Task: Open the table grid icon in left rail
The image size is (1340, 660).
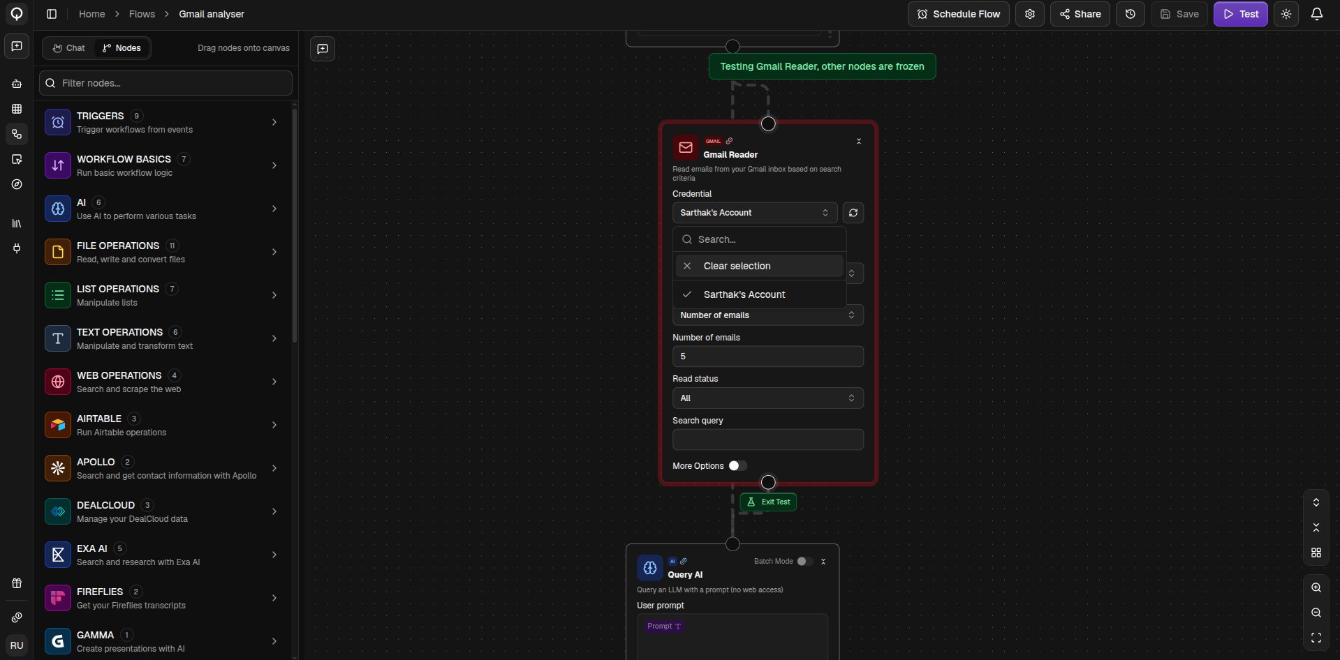Action: (x=17, y=109)
